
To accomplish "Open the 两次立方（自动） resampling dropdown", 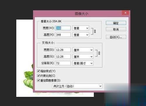I will tap(77, 86).
